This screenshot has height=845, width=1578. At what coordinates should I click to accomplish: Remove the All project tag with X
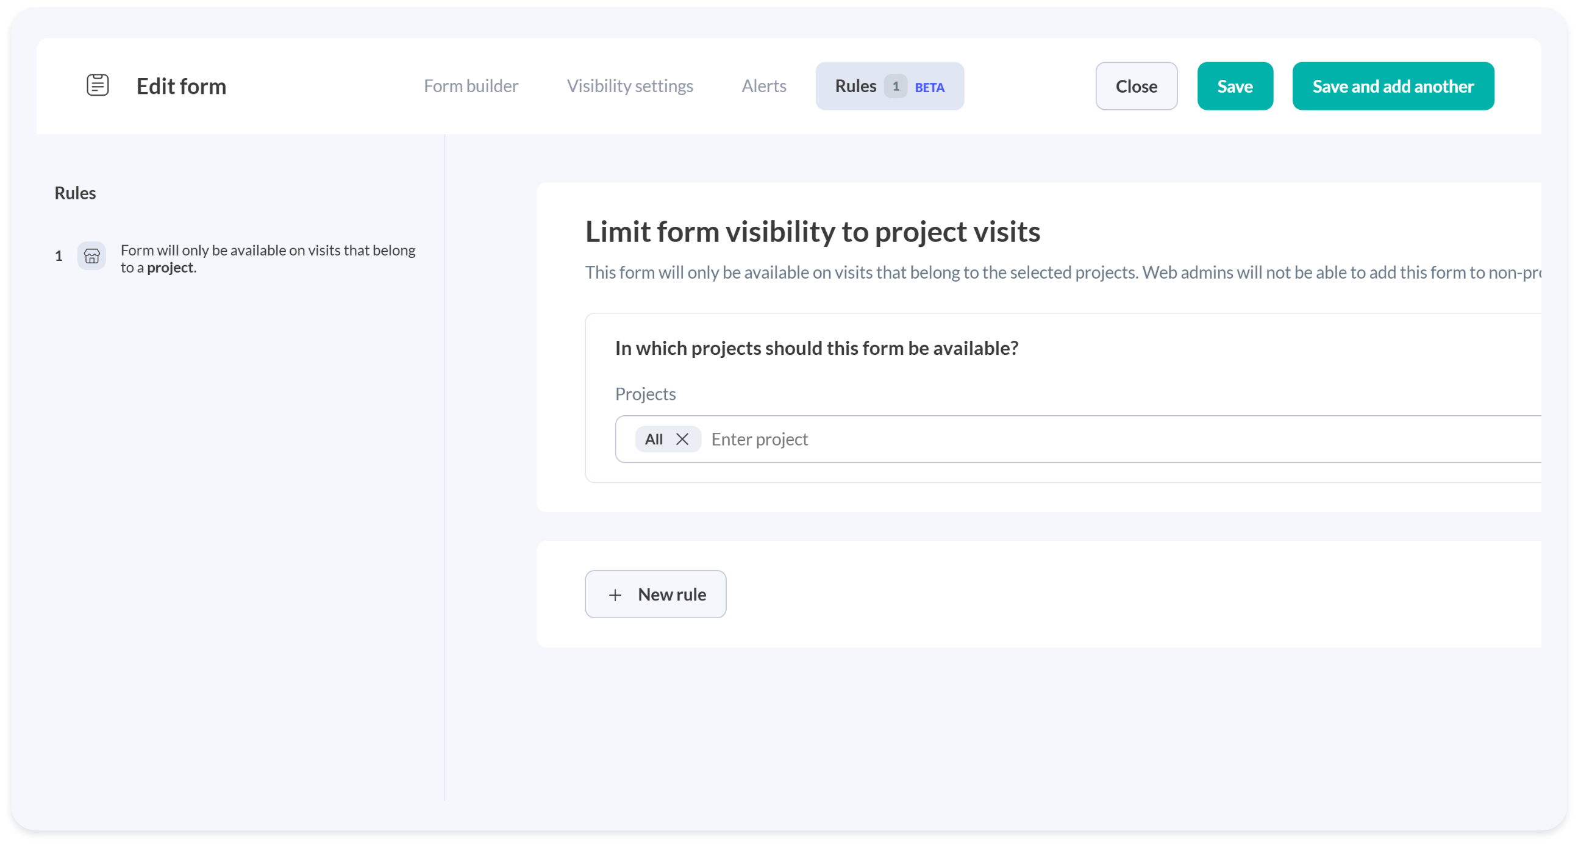[x=682, y=439]
